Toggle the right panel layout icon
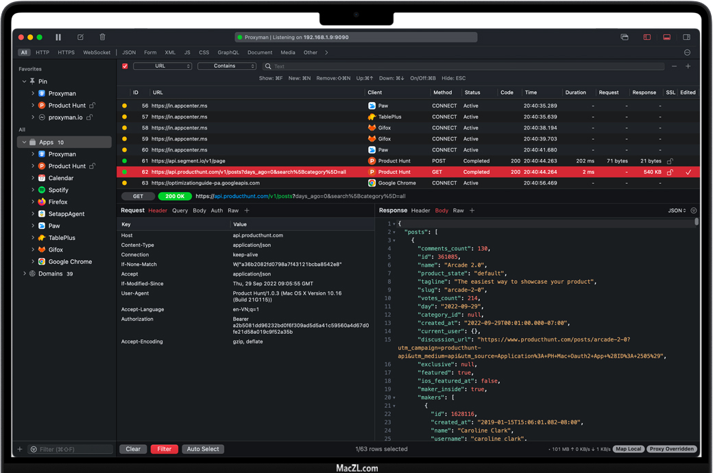The height and width of the screenshot is (473, 713). [x=686, y=37]
